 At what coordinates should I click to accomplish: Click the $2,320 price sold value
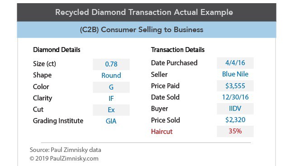235,120
